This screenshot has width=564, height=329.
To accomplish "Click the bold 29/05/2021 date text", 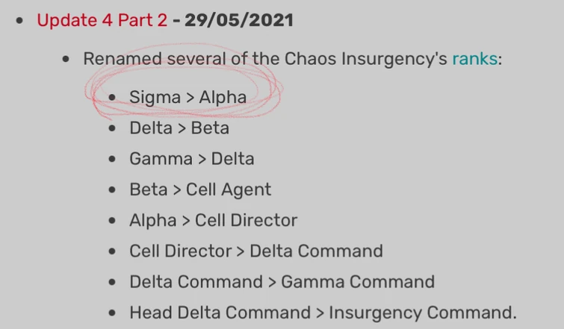I will [x=240, y=20].
